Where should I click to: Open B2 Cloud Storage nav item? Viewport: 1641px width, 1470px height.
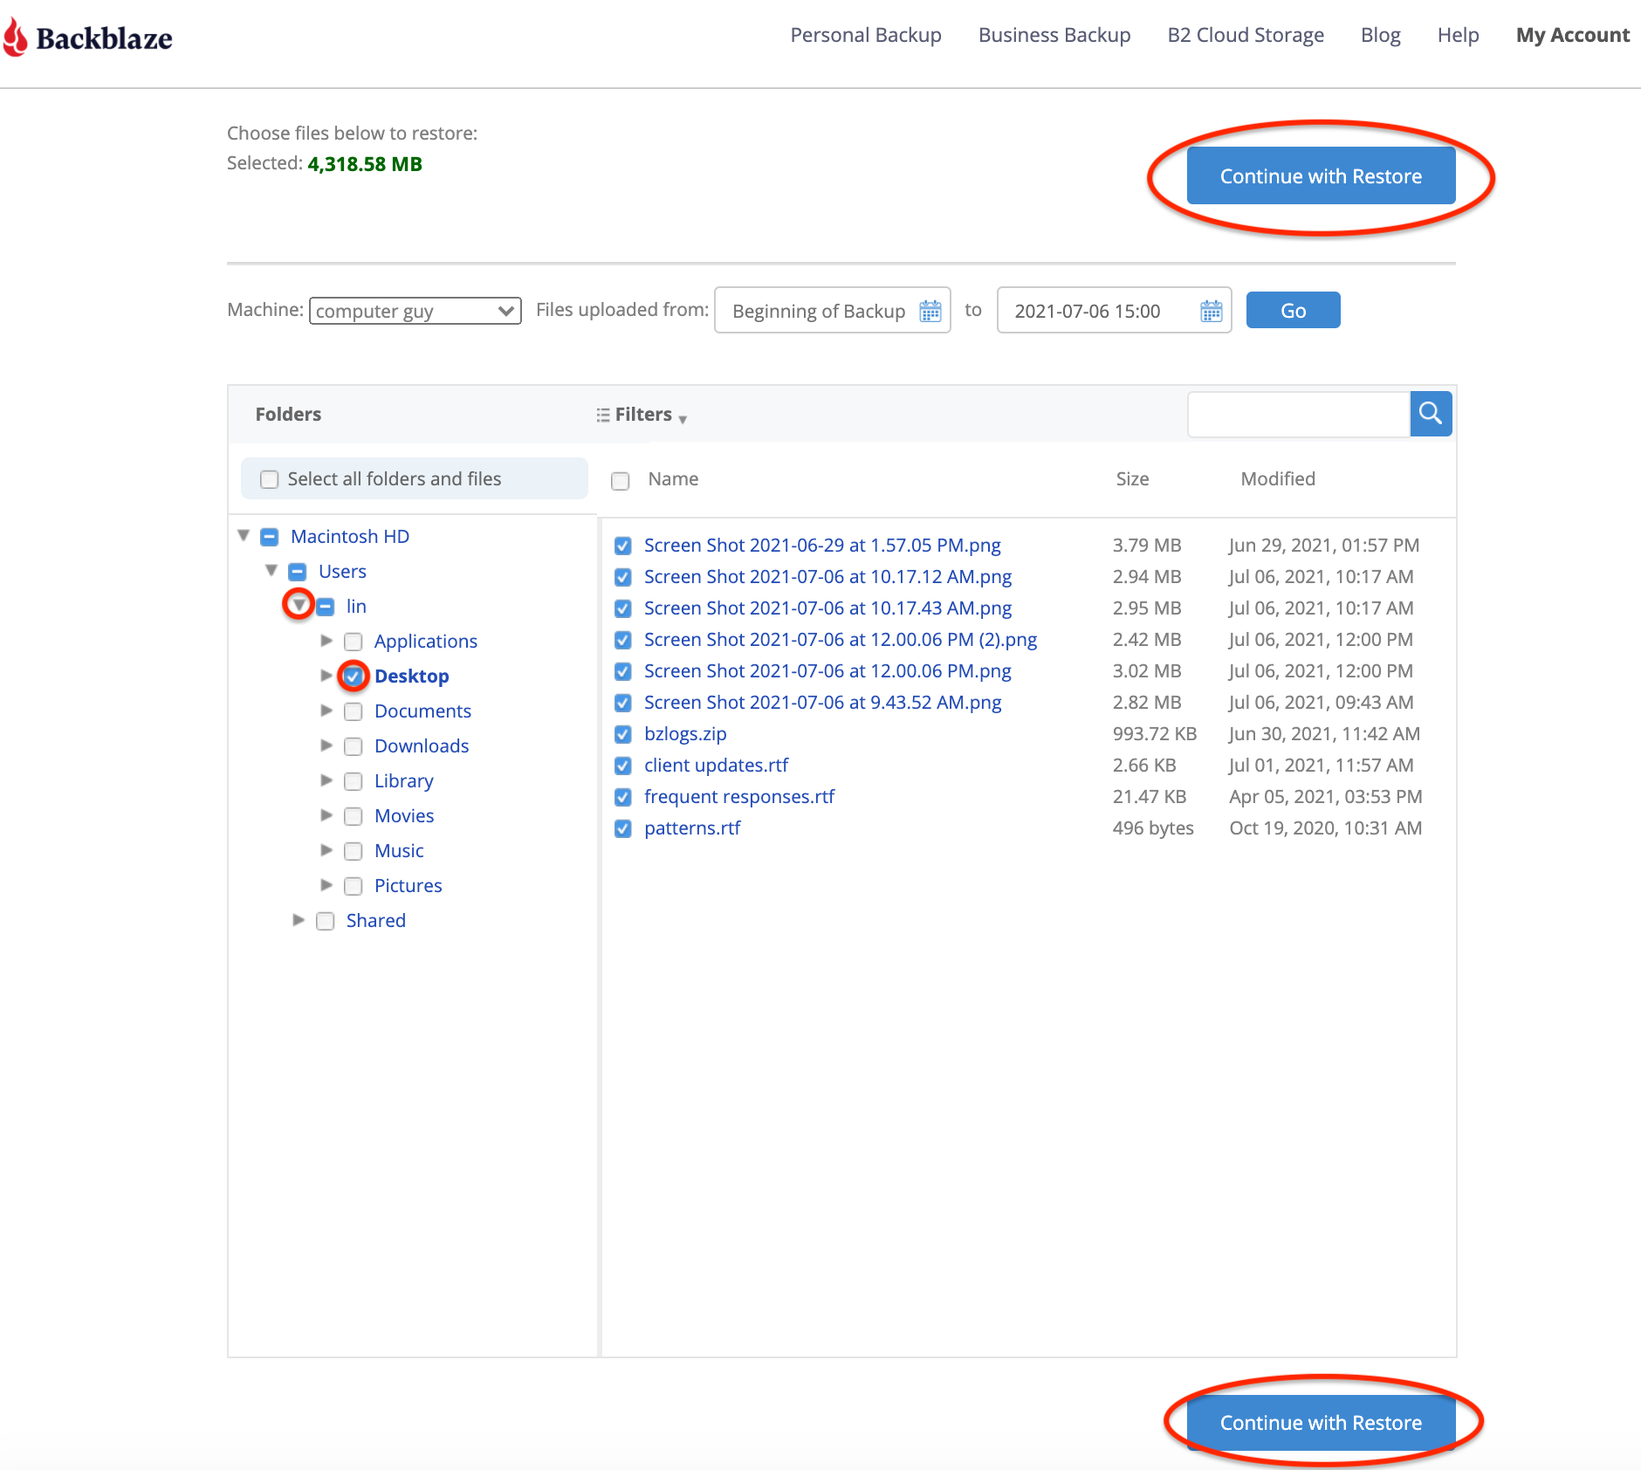point(1246,35)
